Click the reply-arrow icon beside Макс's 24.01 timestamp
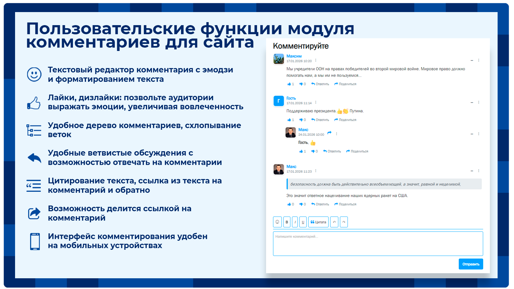This screenshot has width=514, height=289. [330, 133]
